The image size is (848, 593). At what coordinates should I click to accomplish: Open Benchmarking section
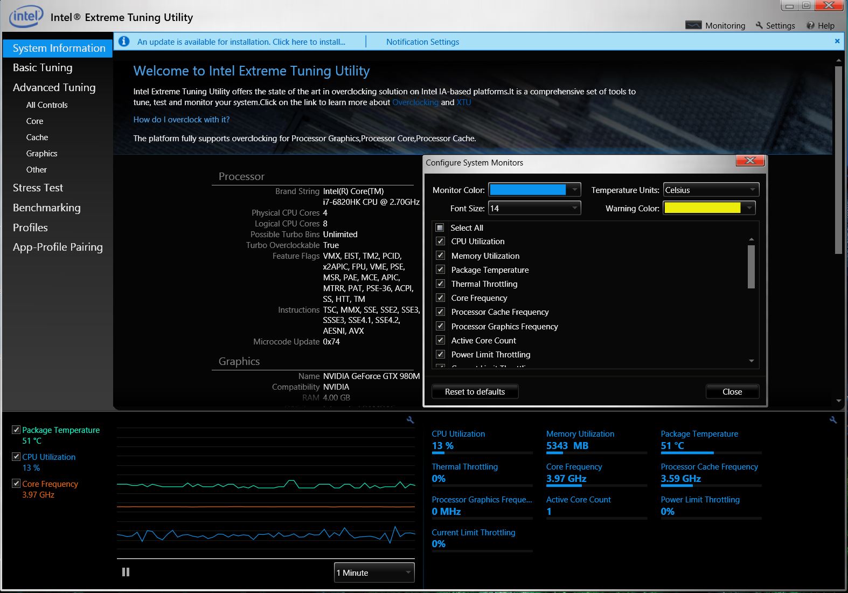coord(47,208)
